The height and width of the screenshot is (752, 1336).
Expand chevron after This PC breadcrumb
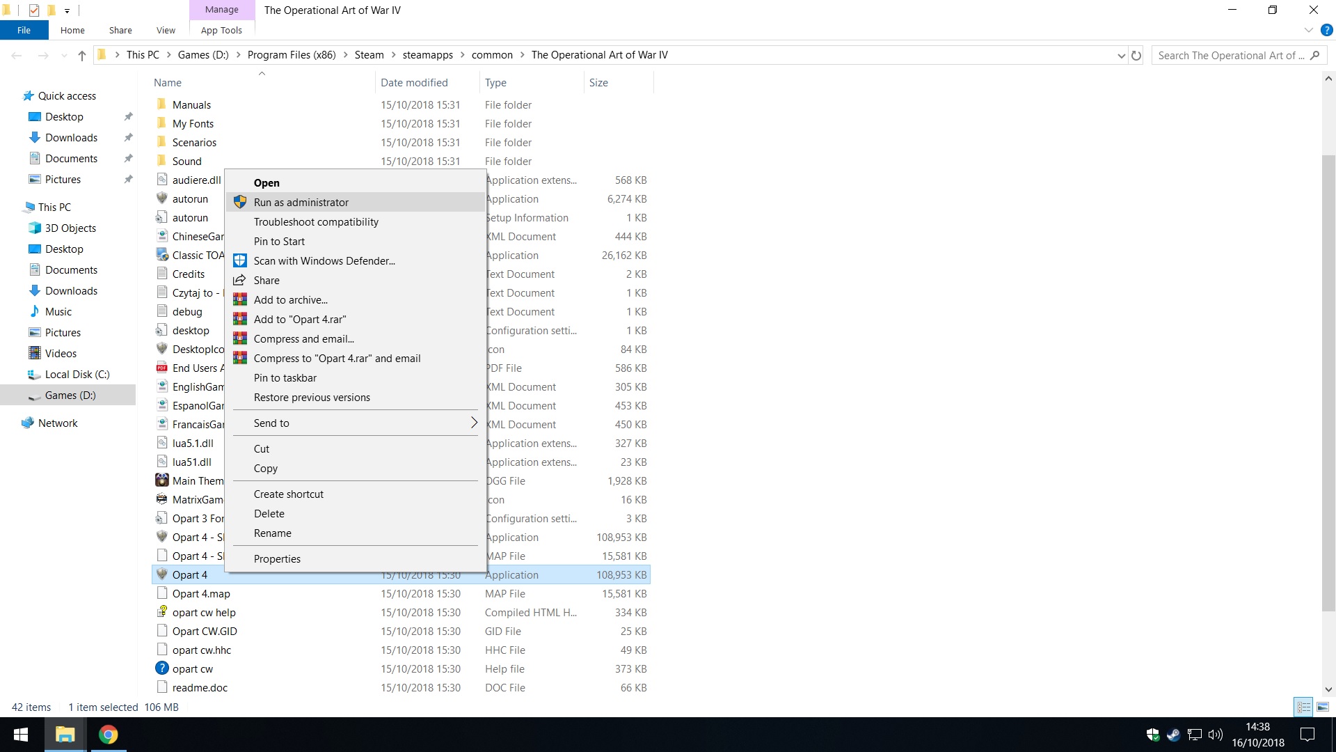point(168,55)
